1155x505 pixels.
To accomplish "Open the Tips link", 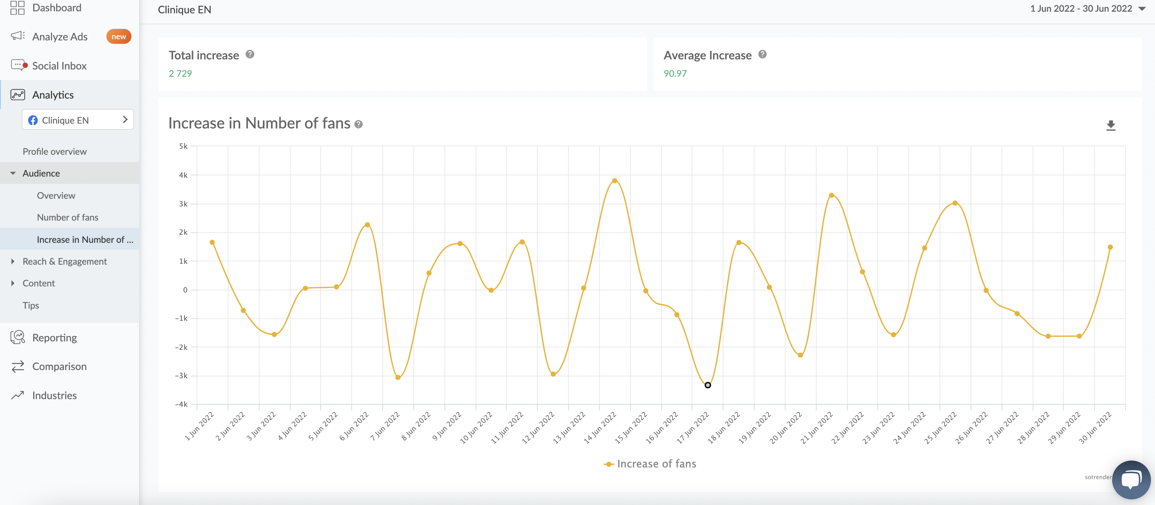I will [x=30, y=305].
